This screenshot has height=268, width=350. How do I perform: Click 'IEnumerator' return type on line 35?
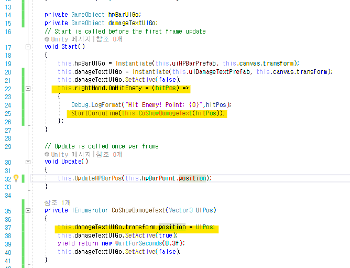pos(90,210)
